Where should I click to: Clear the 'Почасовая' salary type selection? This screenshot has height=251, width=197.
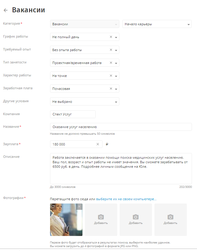(x=111, y=89)
